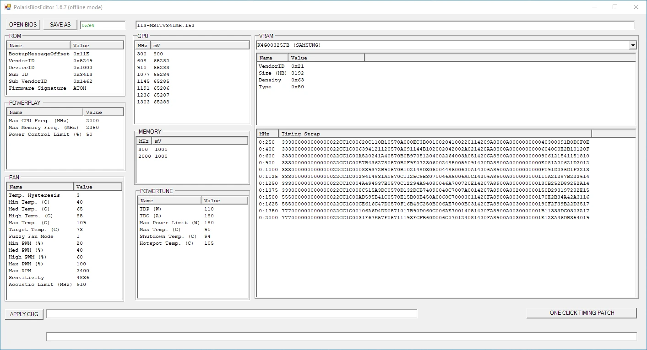The image size is (647, 350).
Task: Run the ONE CLICK TIMING PATCH
Action: pyautogui.click(x=582, y=313)
